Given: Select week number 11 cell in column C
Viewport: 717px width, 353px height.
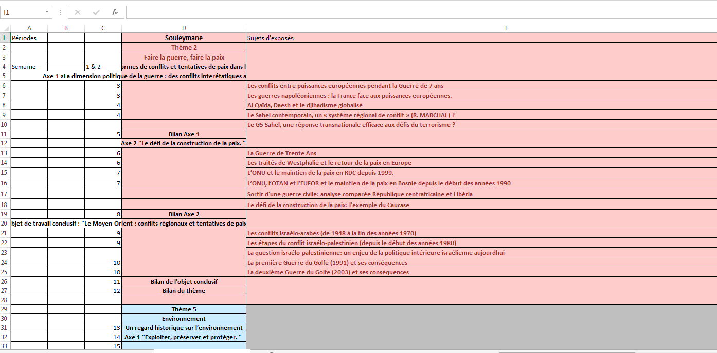Looking at the screenshot, I should 103,282.
